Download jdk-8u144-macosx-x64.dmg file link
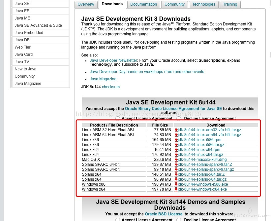This screenshot has width=271, height=221. pos(202,160)
